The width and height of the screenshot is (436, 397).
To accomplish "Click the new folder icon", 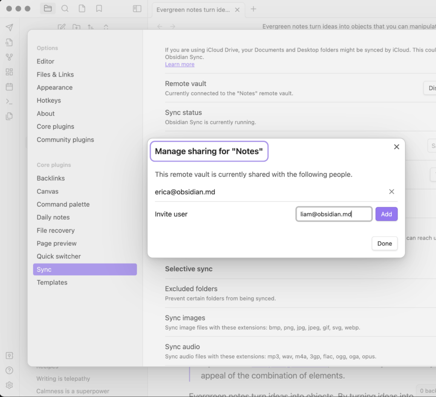I will point(76,27).
